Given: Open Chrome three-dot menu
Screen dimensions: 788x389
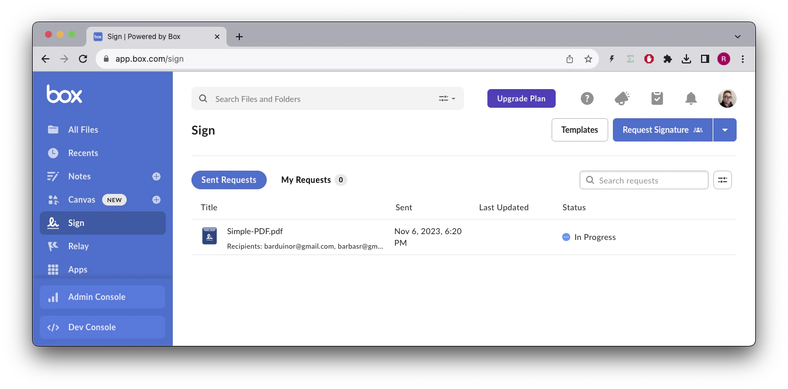Looking at the screenshot, I should click(742, 59).
